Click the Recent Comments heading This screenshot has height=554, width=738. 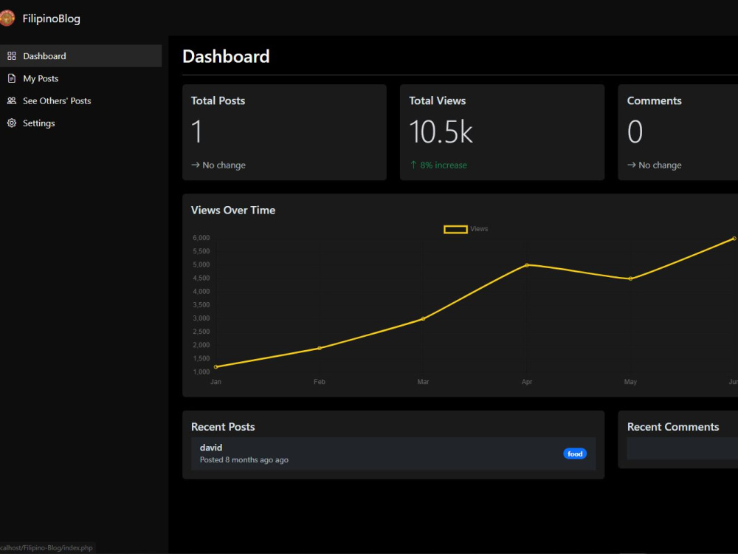pos(673,427)
